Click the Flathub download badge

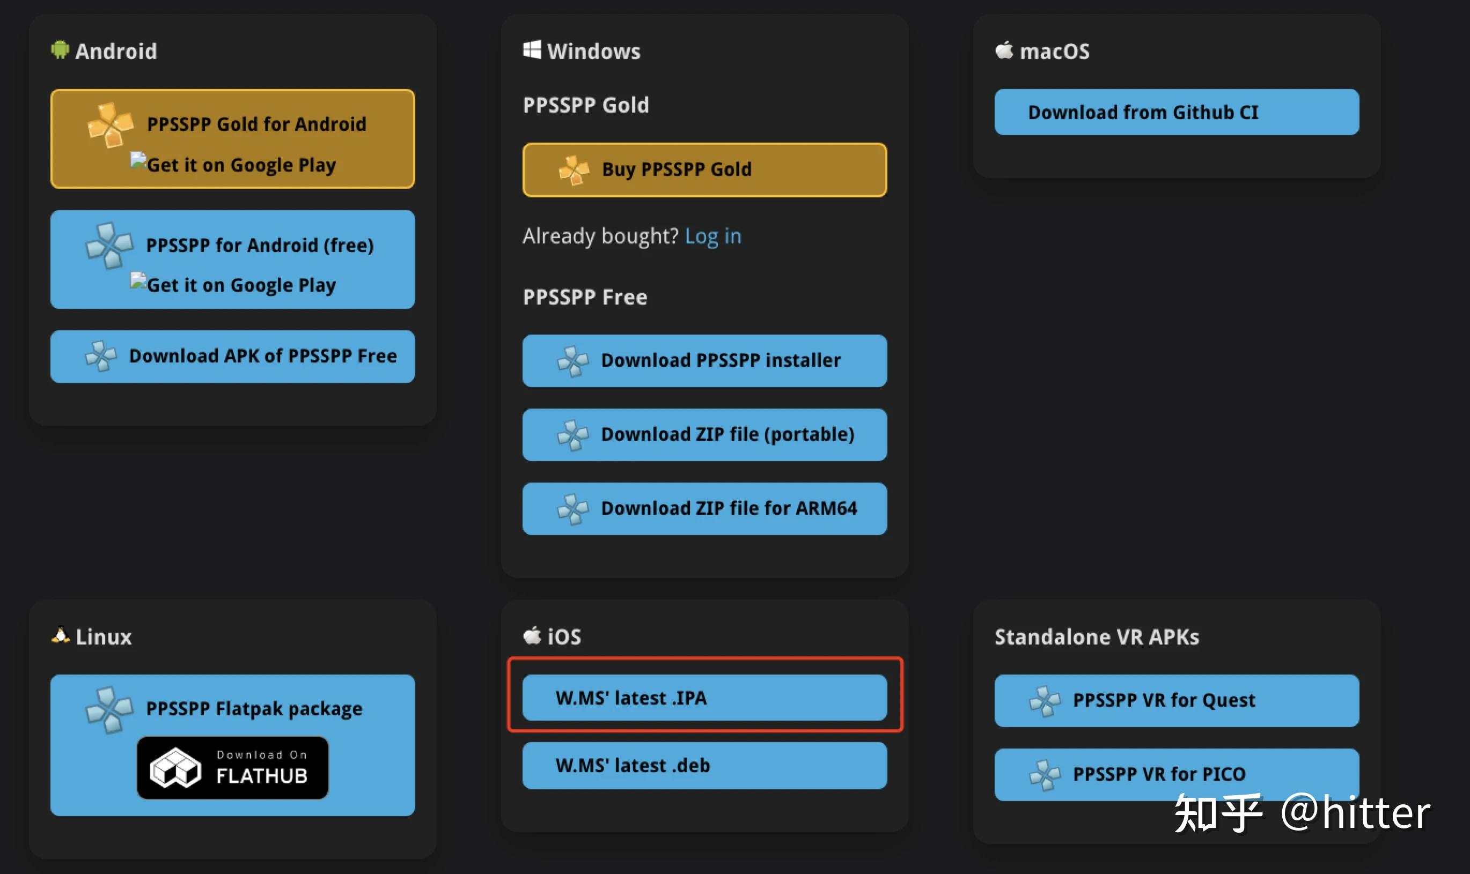click(233, 767)
